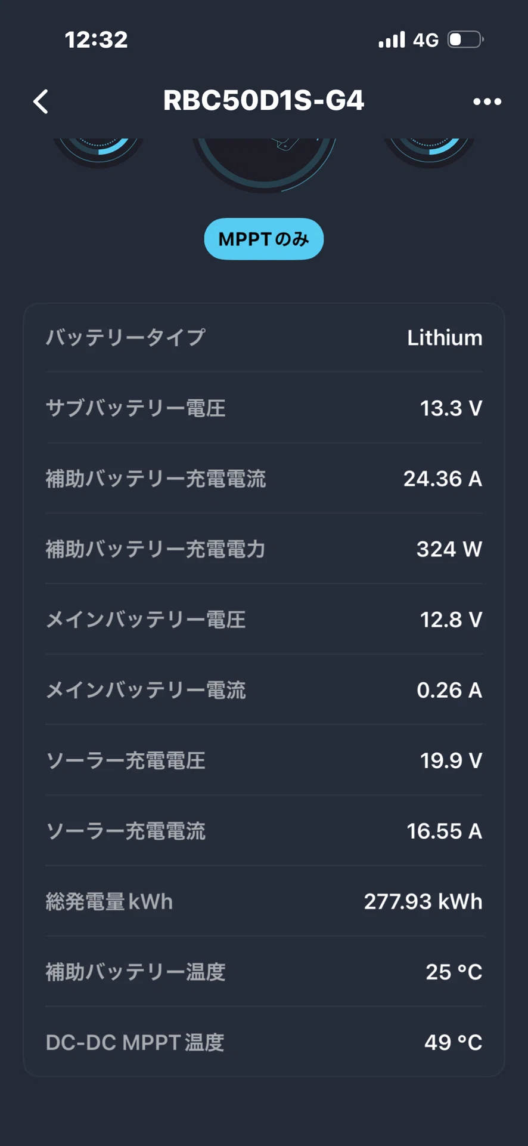Screen dimensions: 528x1146
Task: Tap the MPPTのみ mode button
Action: pyautogui.click(x=264, y=239)
